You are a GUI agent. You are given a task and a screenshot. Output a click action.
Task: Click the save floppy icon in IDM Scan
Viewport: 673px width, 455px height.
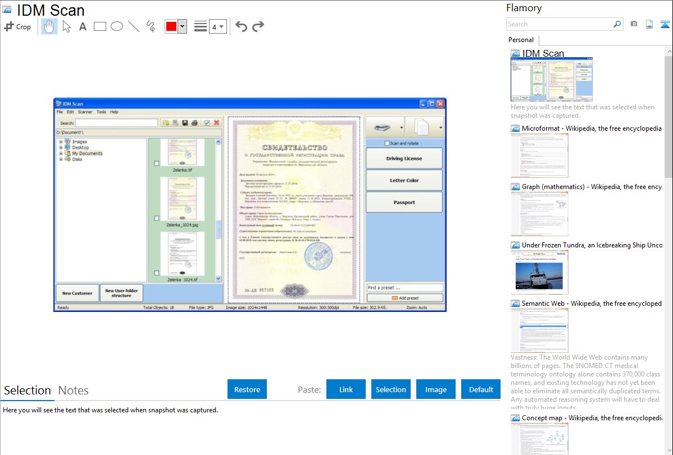(185, 123)
